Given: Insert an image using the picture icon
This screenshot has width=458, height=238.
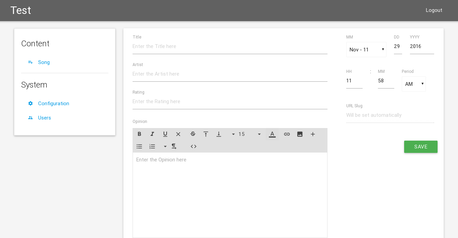Looking at the screenshot, I should pyautogui.click(x=300, y=134).
